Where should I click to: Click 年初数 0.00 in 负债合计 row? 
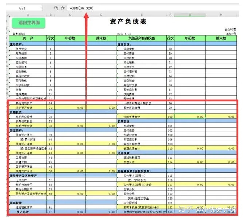190,162
